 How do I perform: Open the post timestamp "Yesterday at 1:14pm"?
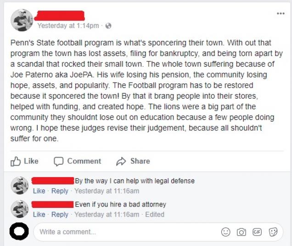[x=67, y=26]
